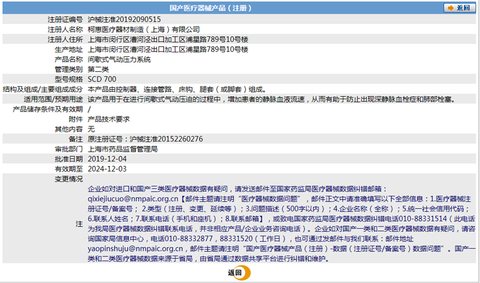Select product name 间歇式气动压力系统
The width and height of the screenshot is (480, 283).
pos(119,59)
